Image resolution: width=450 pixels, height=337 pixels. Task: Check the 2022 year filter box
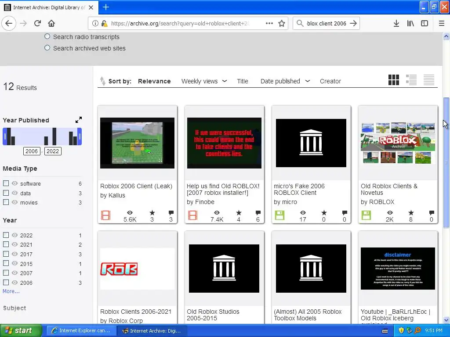coord(6,235)
